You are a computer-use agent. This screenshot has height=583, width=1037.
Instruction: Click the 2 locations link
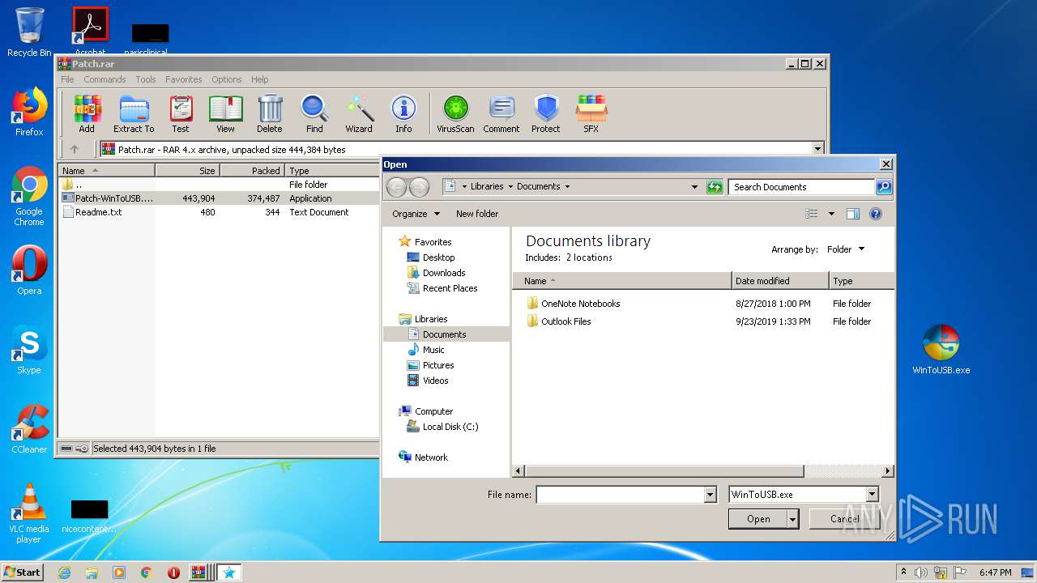pyautogui.click(x=589, y=257)
